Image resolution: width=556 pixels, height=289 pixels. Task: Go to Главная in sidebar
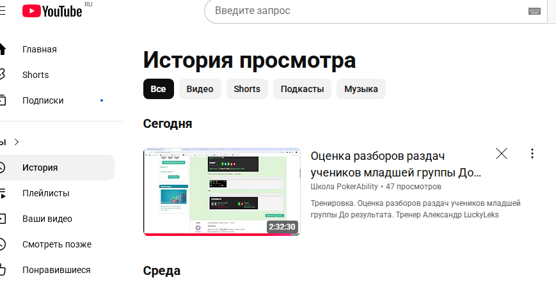(x=40, y=49)
